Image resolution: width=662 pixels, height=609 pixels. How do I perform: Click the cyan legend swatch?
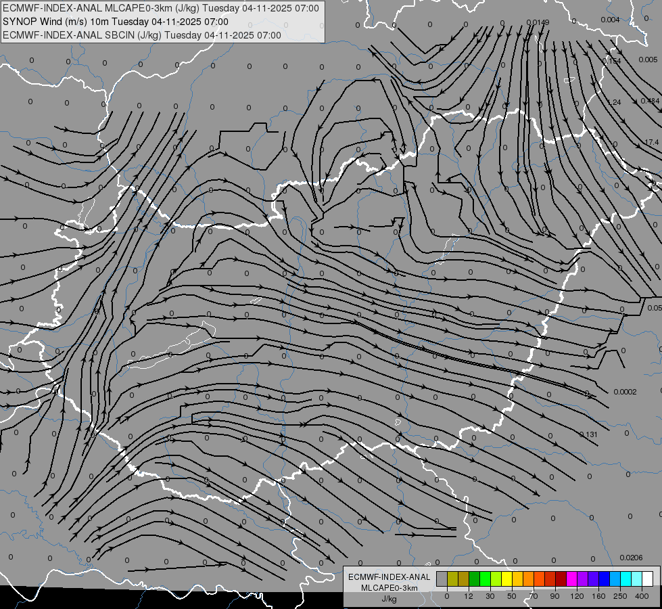(625, 579)
